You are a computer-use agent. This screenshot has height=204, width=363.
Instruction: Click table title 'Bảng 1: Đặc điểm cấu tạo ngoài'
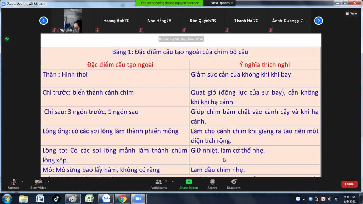(180, 52)
